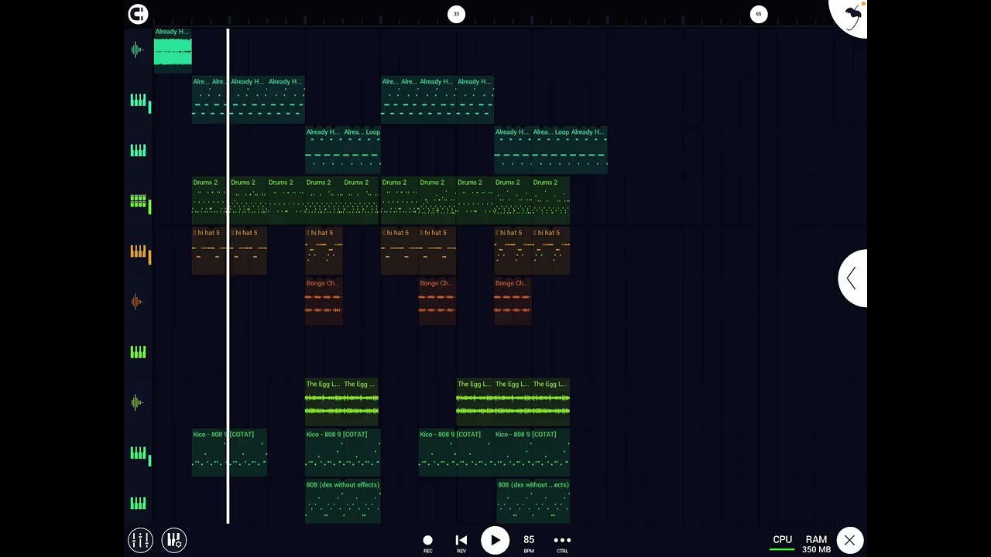Select the keyboard icon of the third track
The height and width of the screenshot is (557, 991).
coord(138,151)
